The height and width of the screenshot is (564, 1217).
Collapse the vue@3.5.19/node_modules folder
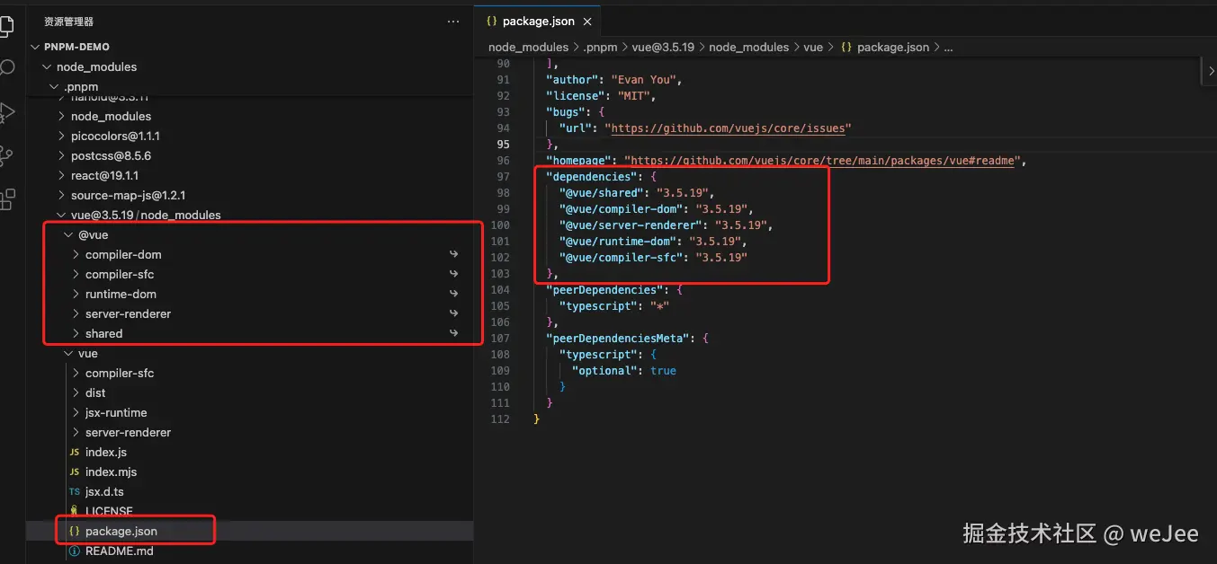click(x=61, y=216)
